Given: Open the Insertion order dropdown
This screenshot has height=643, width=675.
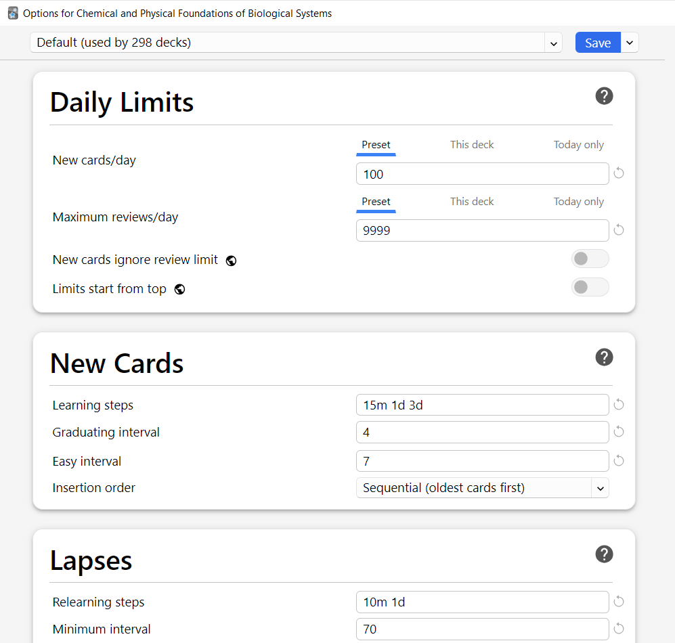Looking at the screenshot, I should point(482,487).
